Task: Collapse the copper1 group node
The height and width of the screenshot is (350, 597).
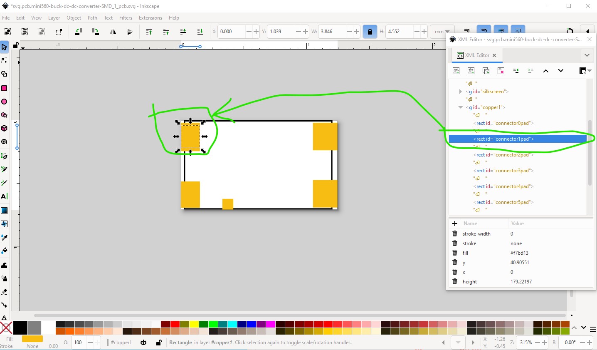Action: (x=460, y=107)
